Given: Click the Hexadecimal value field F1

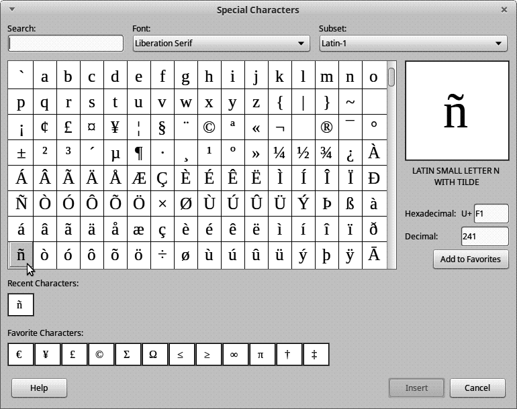Looking at the screenshot, I should [x=491, y=214].
